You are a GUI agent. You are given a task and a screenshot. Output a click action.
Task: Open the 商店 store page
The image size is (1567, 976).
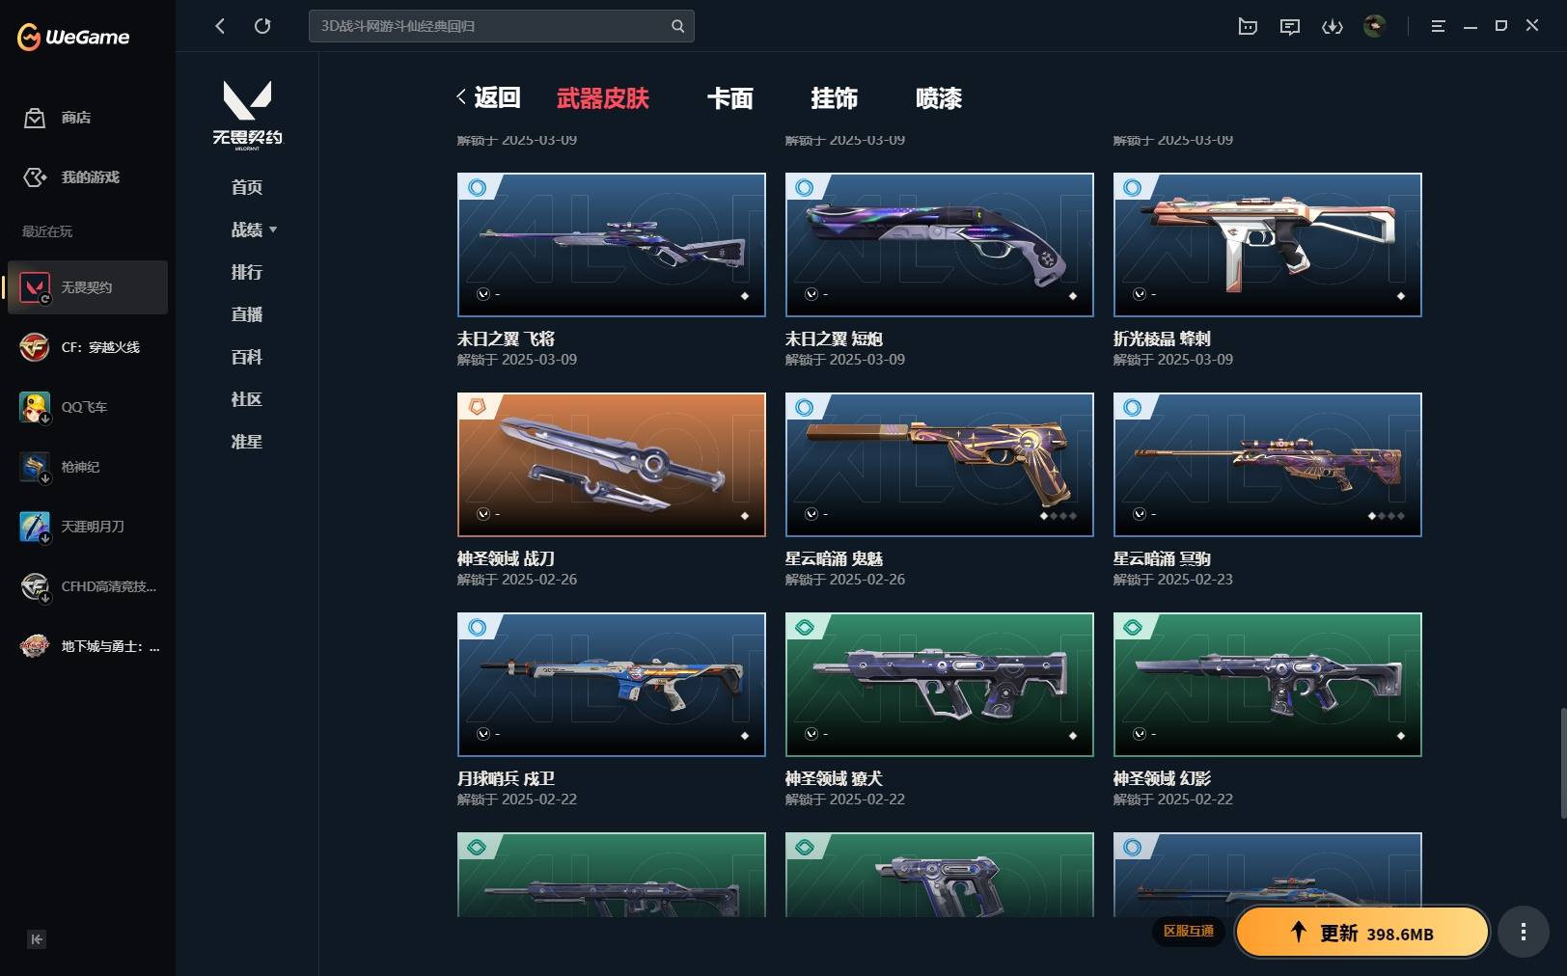coord(58,118)
